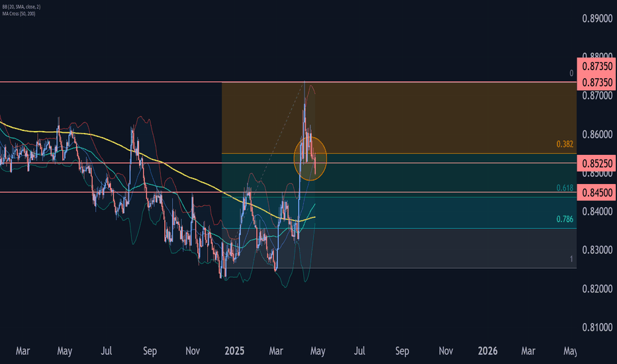Click the Nov label before 2025 on the time axis

pyautogui.click(x=193, y=351)
